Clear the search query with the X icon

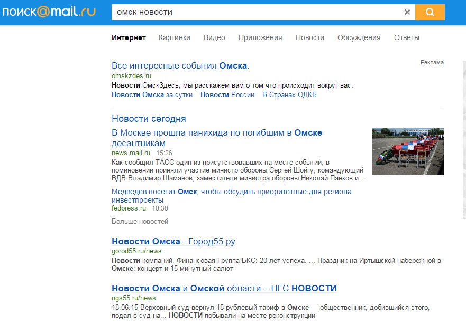(x=407, y=12)
